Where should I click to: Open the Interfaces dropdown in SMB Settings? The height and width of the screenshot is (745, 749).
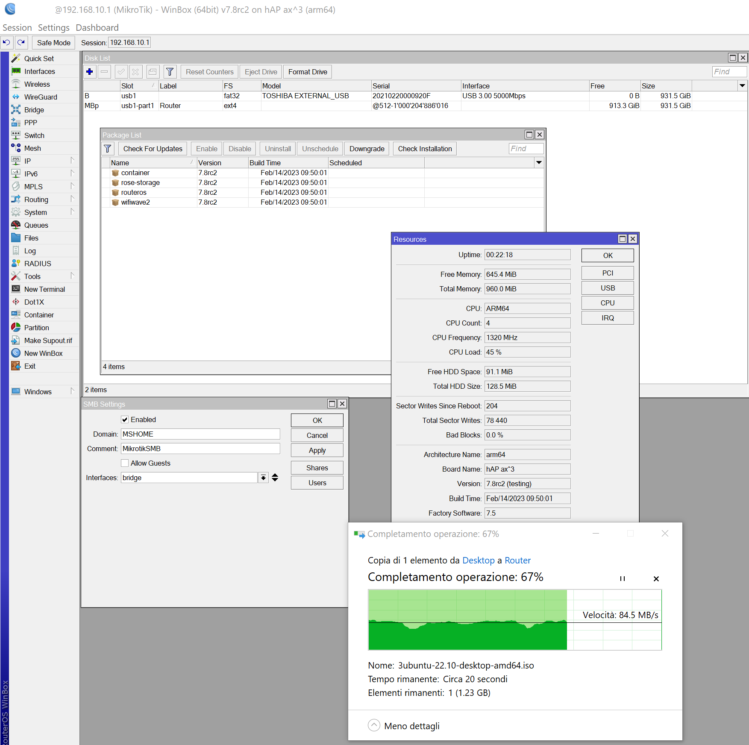(x=264, y=478)
